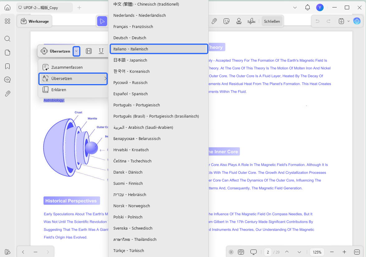This screenshot has width=366, height=257.
Task: Open the search icon in sidebar
Action: click(7, 39)
